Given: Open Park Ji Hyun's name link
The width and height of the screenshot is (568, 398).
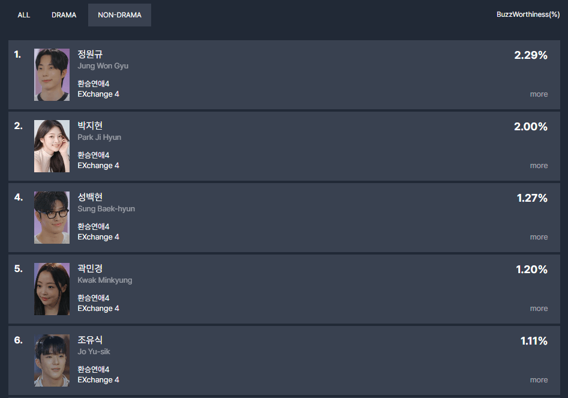Looking at the screenshot, I should point(99,137).
